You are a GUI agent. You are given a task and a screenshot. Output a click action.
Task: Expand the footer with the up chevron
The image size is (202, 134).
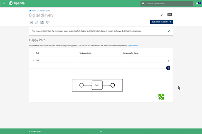[x=101, y=131]
